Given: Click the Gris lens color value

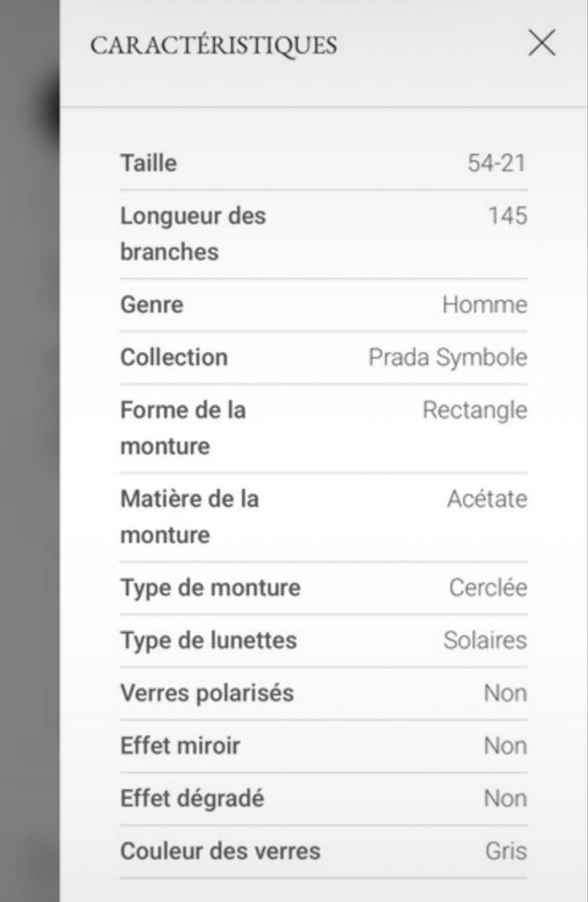Looking at the screenshot, I should [506, 851].
